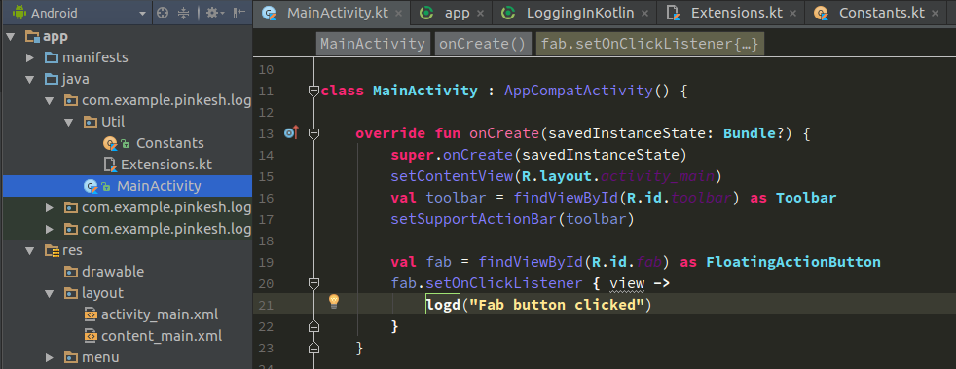The width and height of the screenshot is (956, 369).
Task: Click the content_main.xml file icon
Action: [x=91, y=336]
